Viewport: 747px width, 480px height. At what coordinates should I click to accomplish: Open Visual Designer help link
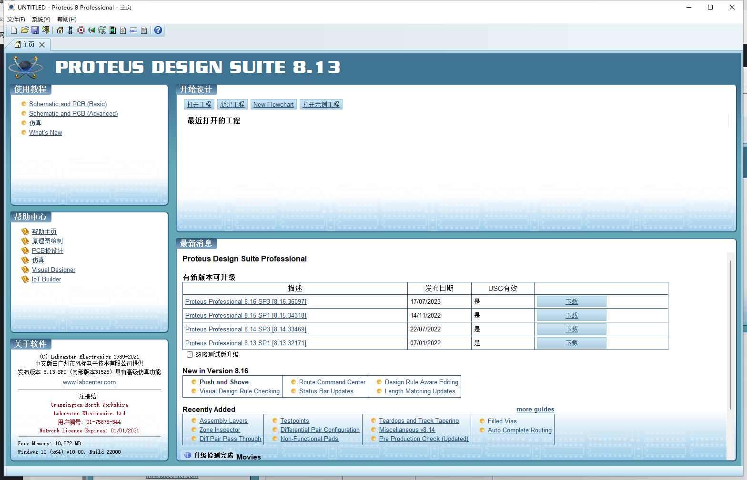coord(53,270)
